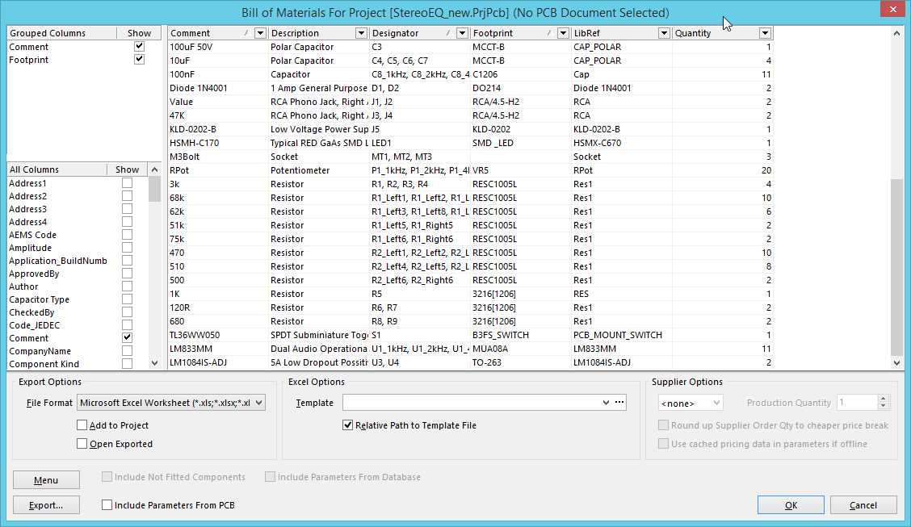
Task: Confirm with the OK button
Action: pos(791,505)
